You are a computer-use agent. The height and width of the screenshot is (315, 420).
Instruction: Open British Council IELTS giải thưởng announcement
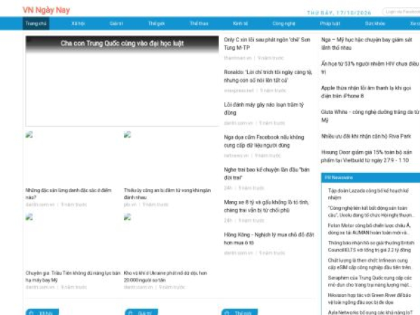point(371,246)
